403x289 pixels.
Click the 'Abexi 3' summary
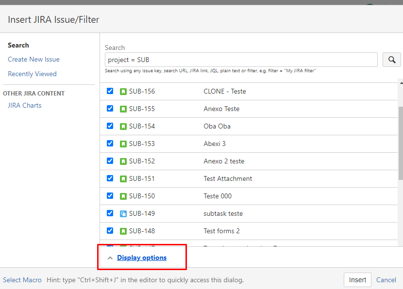pos(215,144)
